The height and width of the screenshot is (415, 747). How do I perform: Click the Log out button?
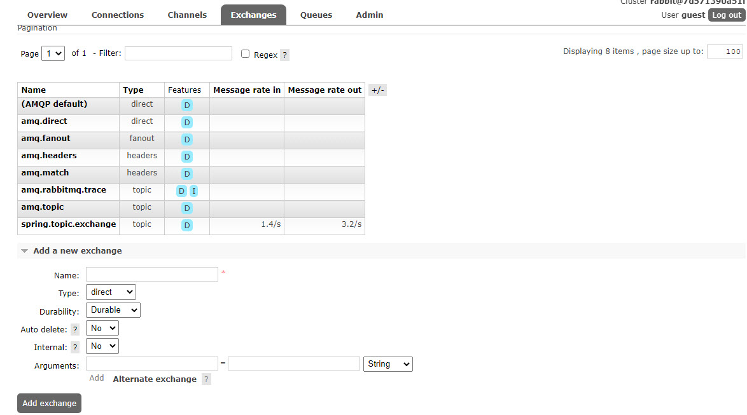726,15
